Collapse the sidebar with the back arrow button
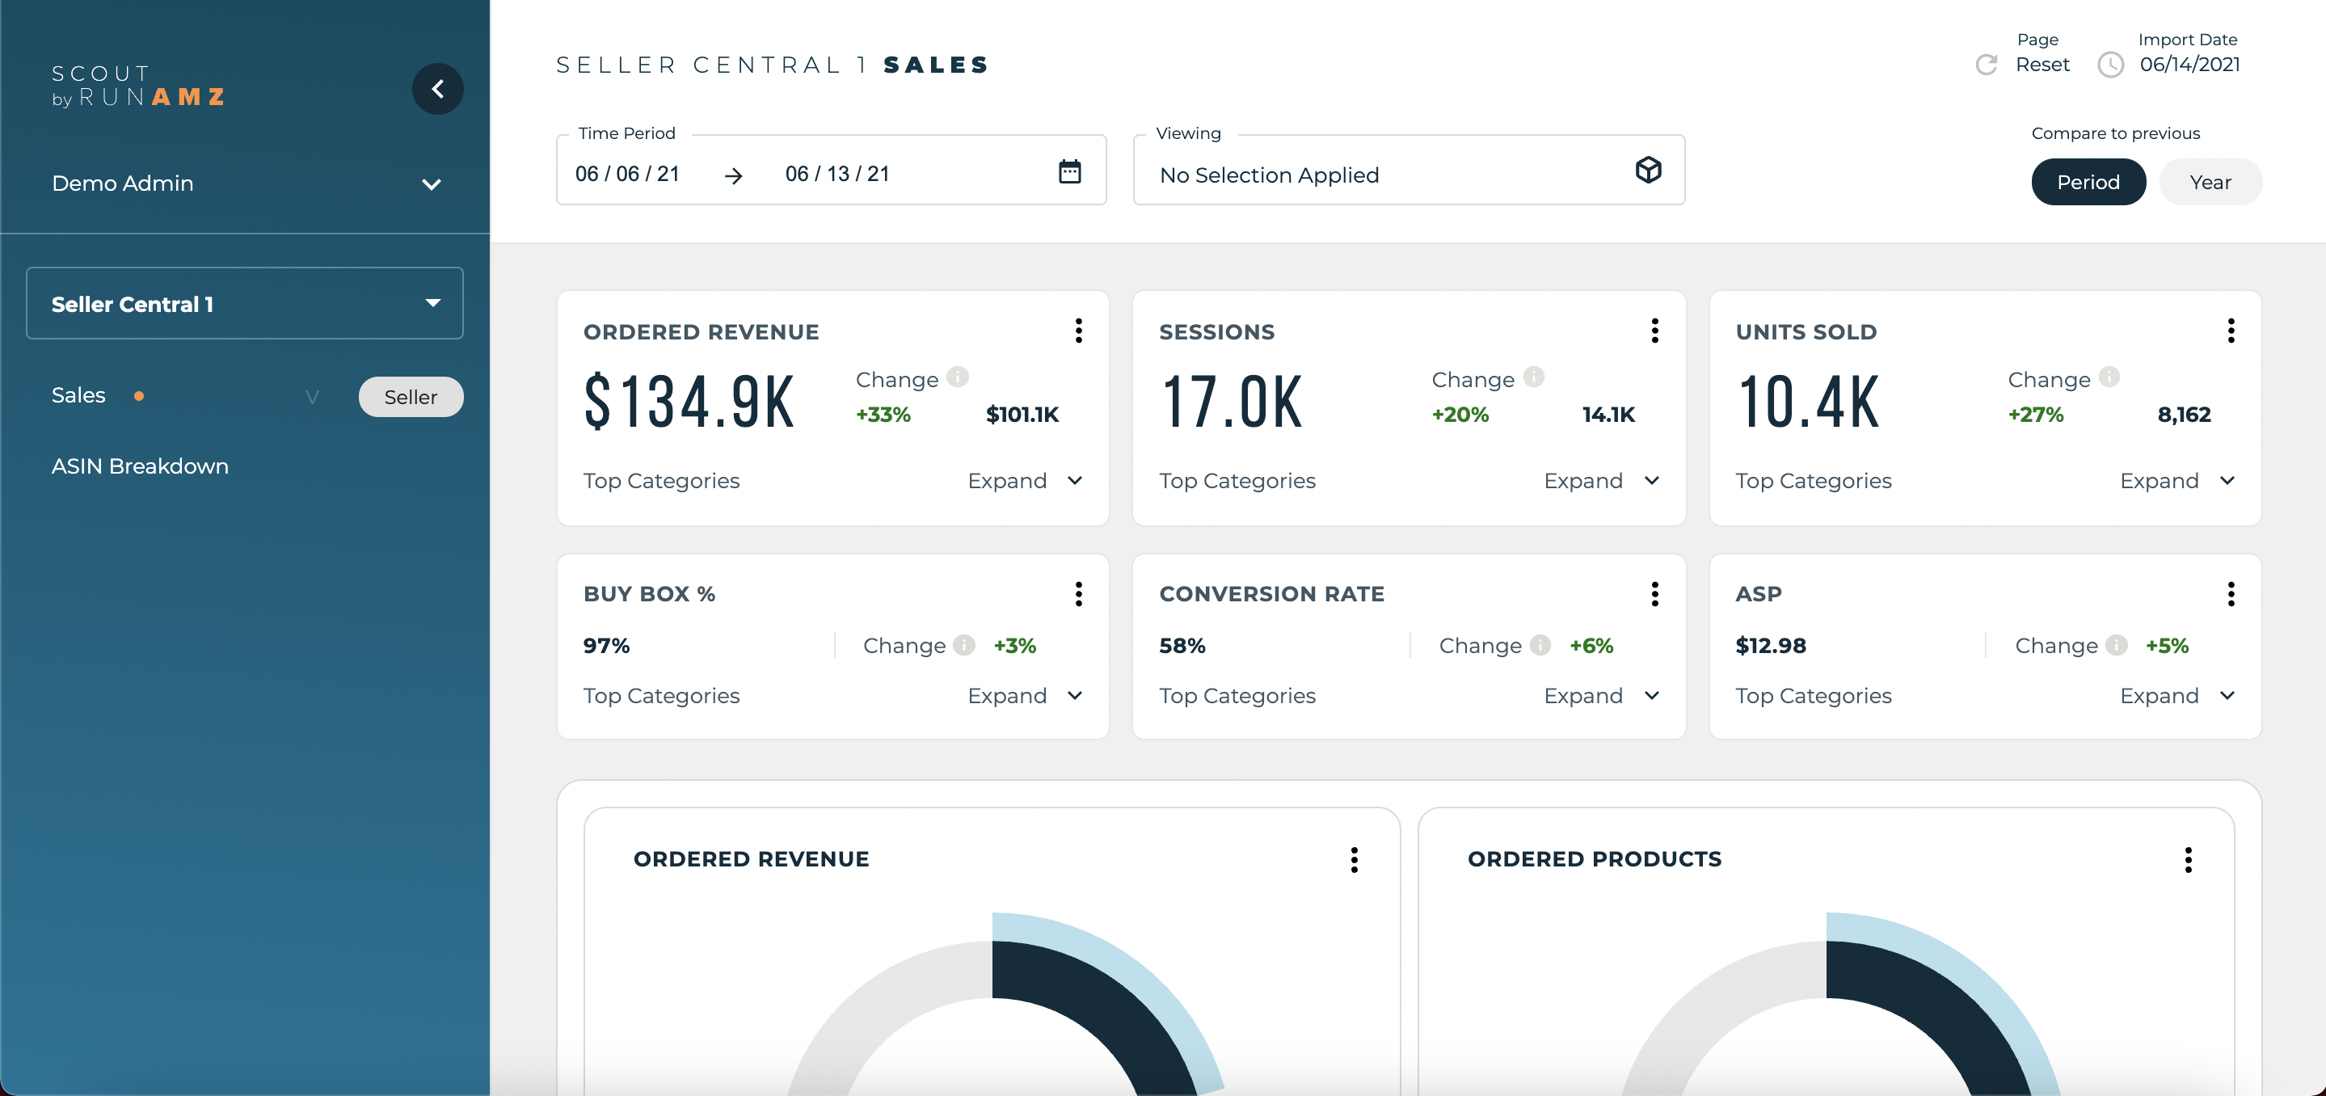 438,88
